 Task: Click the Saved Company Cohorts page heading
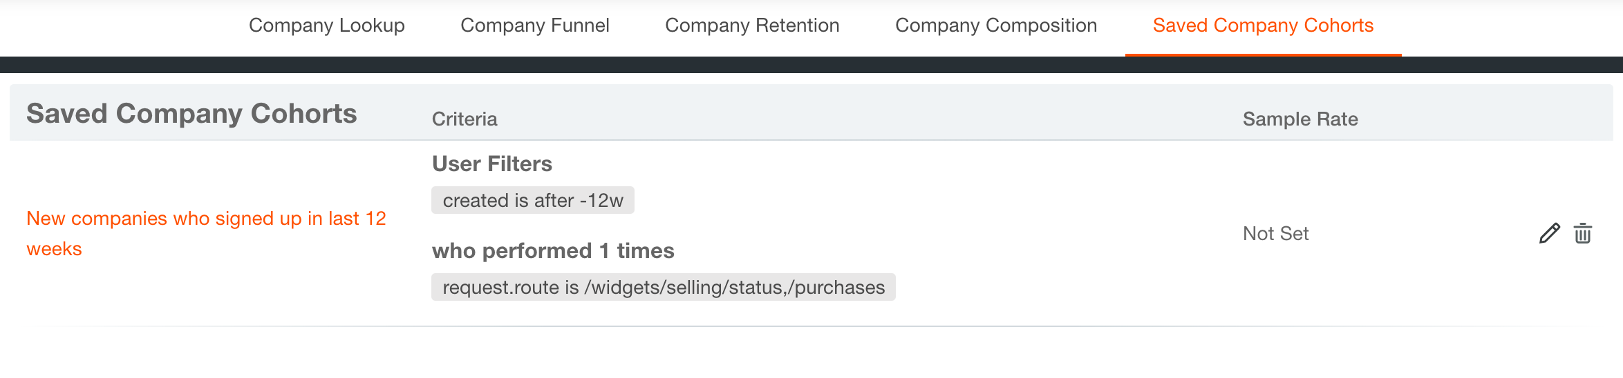[x=191, y=114]
